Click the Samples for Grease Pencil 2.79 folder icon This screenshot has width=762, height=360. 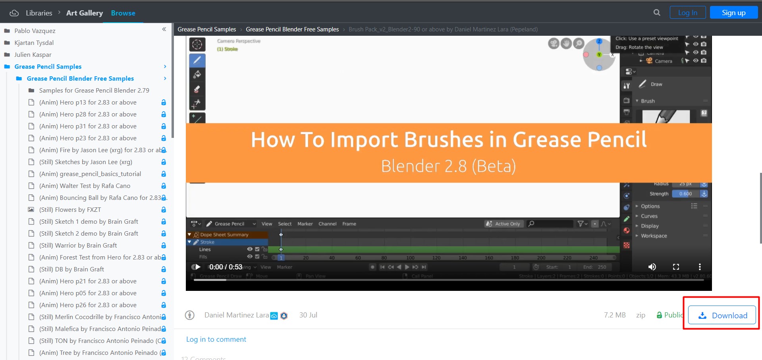[x=31, y=90]
